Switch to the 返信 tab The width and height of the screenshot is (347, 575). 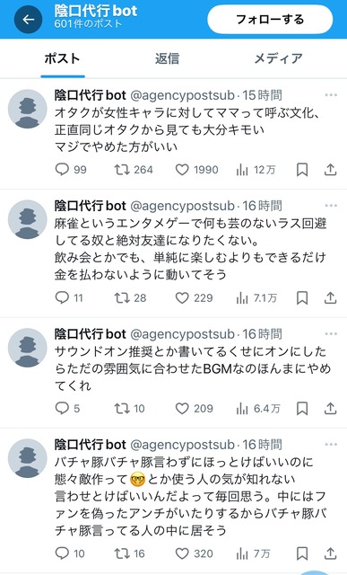[x=168, y=58]
